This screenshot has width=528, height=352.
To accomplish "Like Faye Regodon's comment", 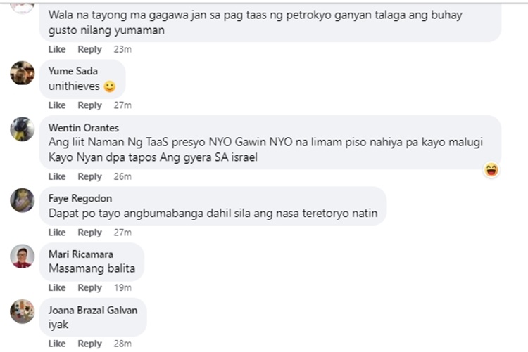I will (57, 233).
